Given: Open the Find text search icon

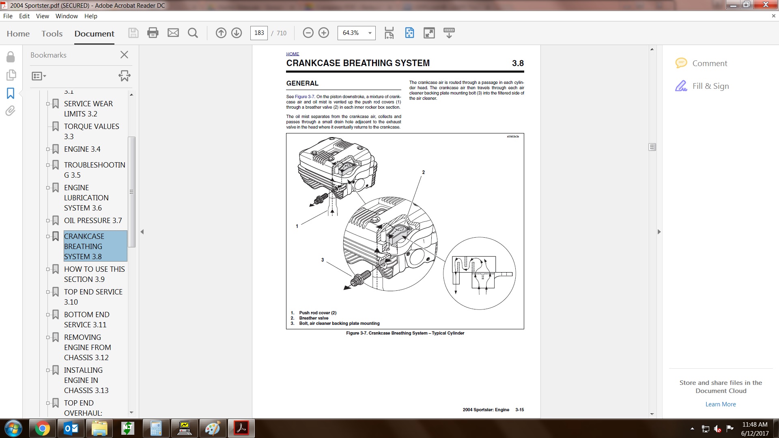Looking at the screenshot, I should pyautogui.click(x=193, y=33).
